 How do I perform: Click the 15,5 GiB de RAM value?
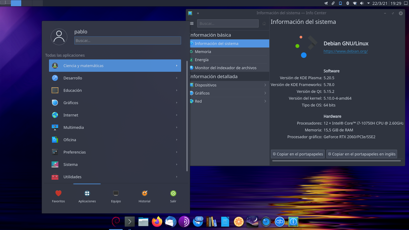point(338,130)
